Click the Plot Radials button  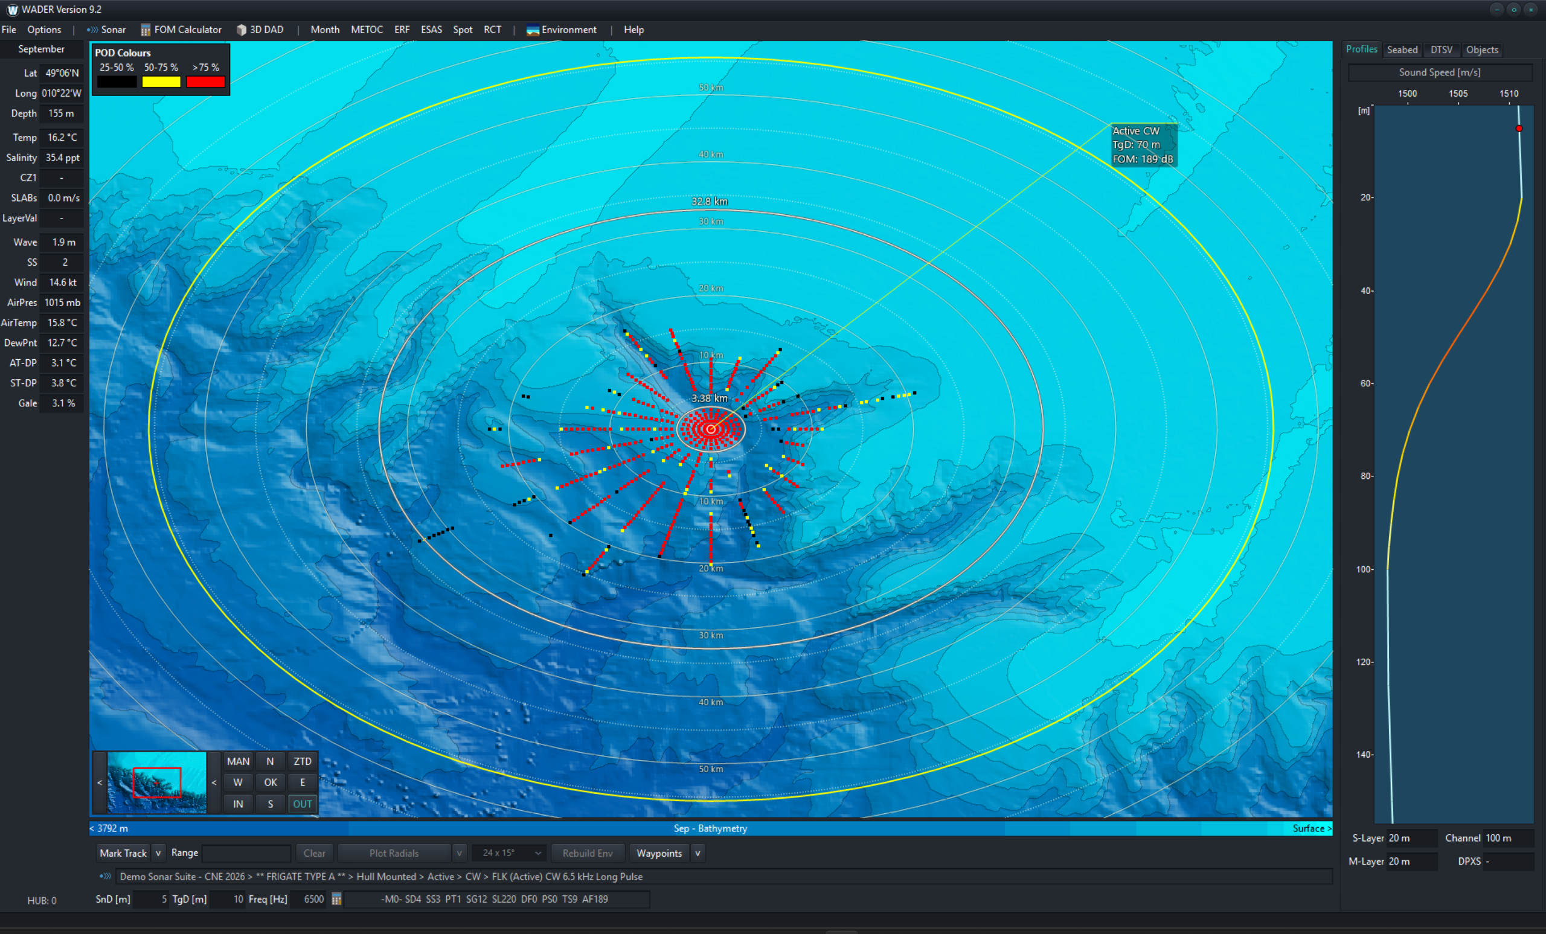tap(394, 853)
